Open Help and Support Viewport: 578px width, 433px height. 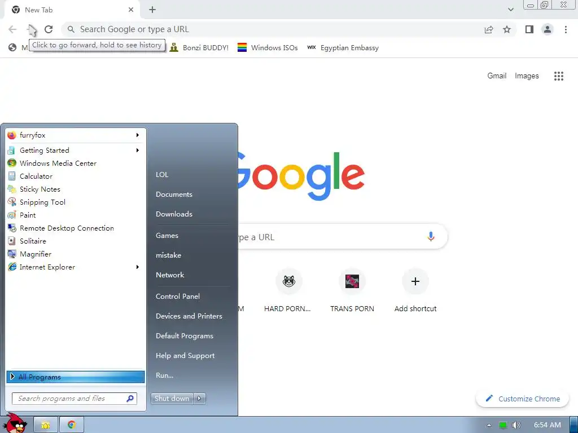185,356
